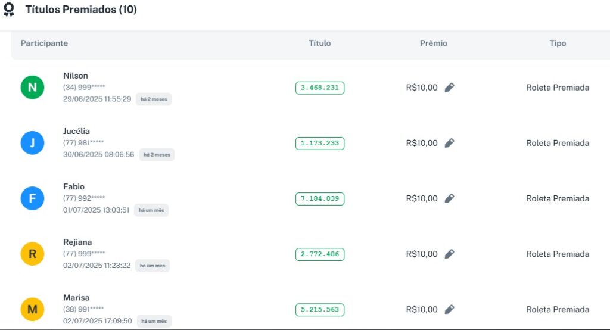Edit Rejiana's R$10,00 prize

point(450,254)
